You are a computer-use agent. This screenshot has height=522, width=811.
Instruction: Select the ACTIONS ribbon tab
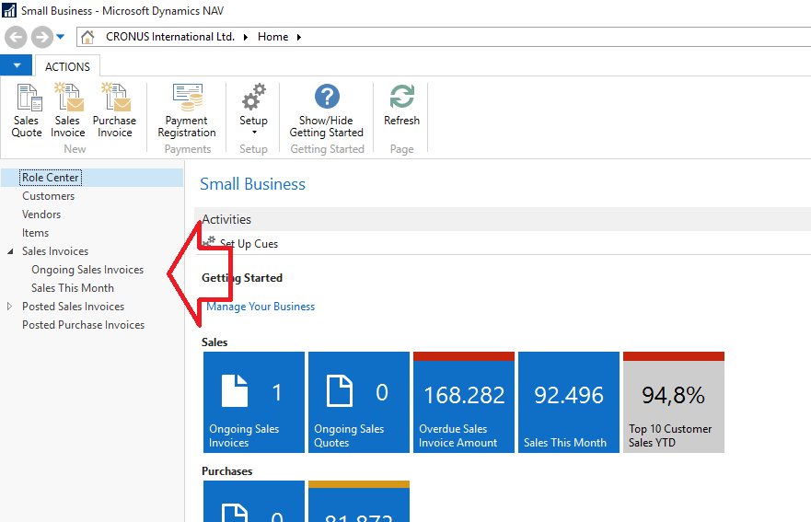(x=67, y=66)
